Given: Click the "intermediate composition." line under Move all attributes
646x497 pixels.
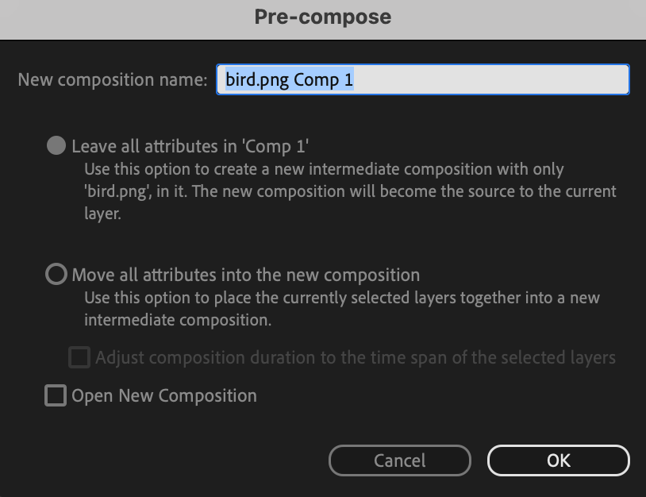Looking at the screenshot, I should (x=178, y=321).
